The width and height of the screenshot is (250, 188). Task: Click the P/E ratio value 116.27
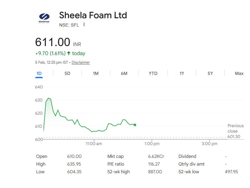pos(154,164)
